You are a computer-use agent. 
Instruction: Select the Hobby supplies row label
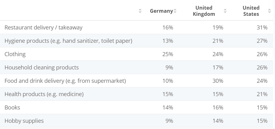(24, 121)
